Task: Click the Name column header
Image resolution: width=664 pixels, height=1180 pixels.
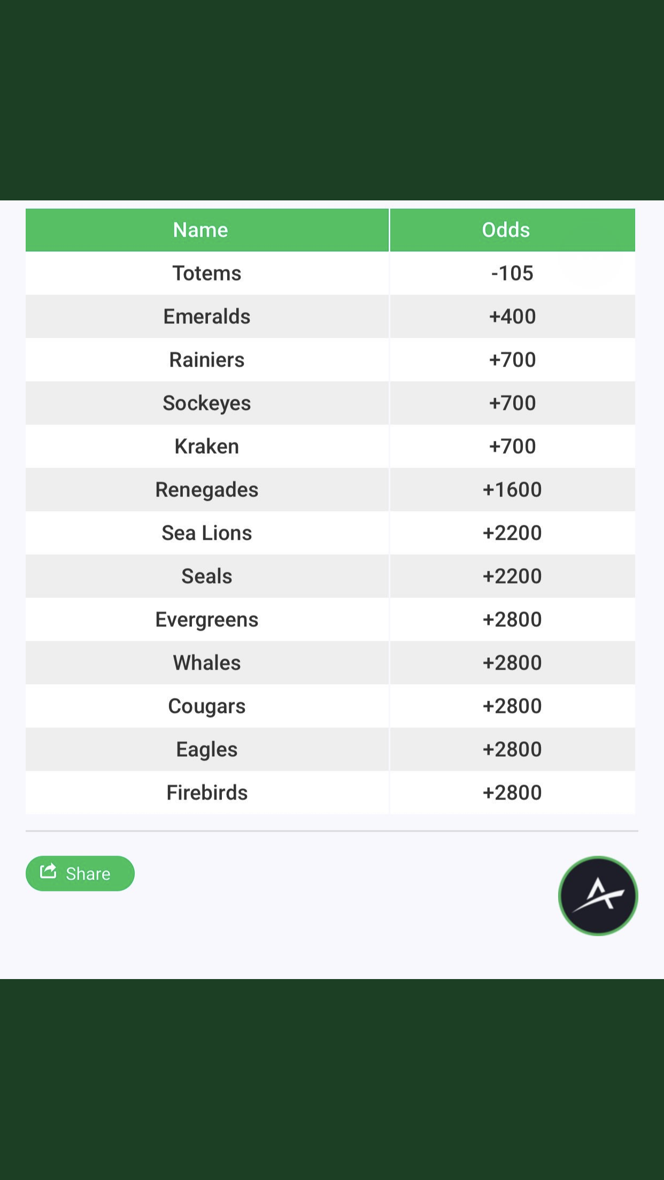Action: pos(200,230)
